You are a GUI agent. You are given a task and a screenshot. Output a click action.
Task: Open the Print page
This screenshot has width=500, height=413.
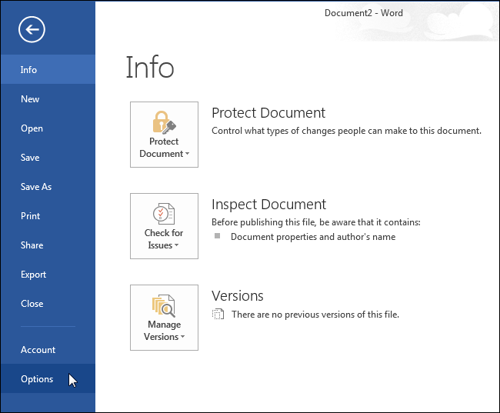pyautogui.click(x=31, y=216)
